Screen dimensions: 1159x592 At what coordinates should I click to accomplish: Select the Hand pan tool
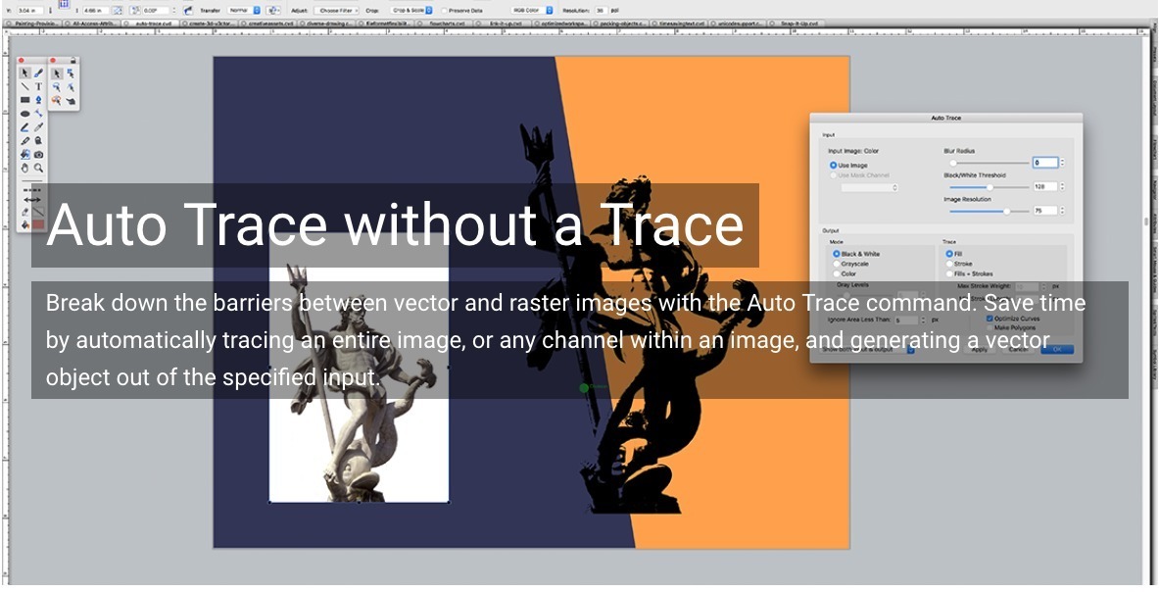[24, 168]
